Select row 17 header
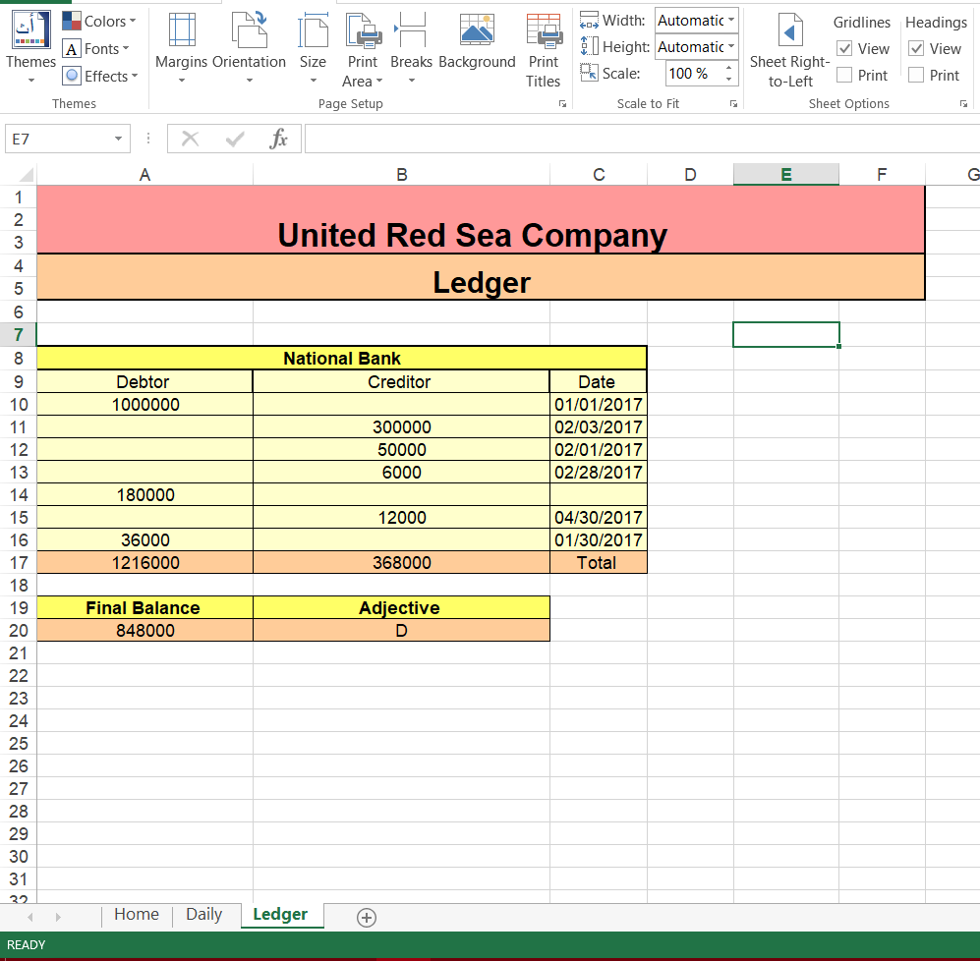The width and height of the screenshot is (980, 961). point(19,562)
